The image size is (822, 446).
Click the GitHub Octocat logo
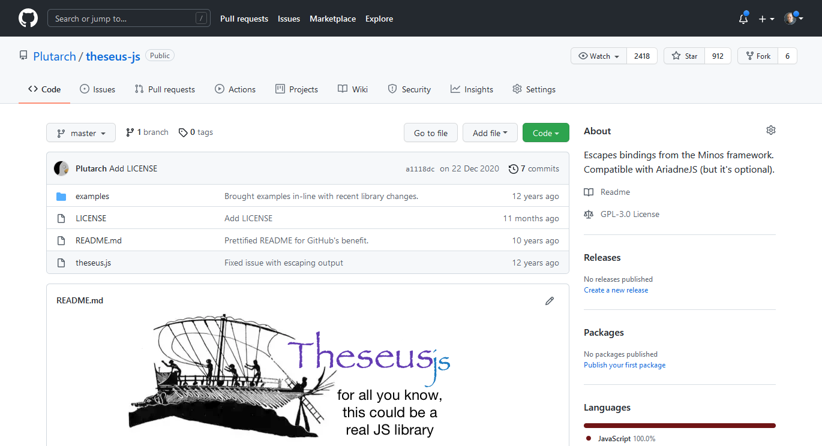tap(28, 19)
